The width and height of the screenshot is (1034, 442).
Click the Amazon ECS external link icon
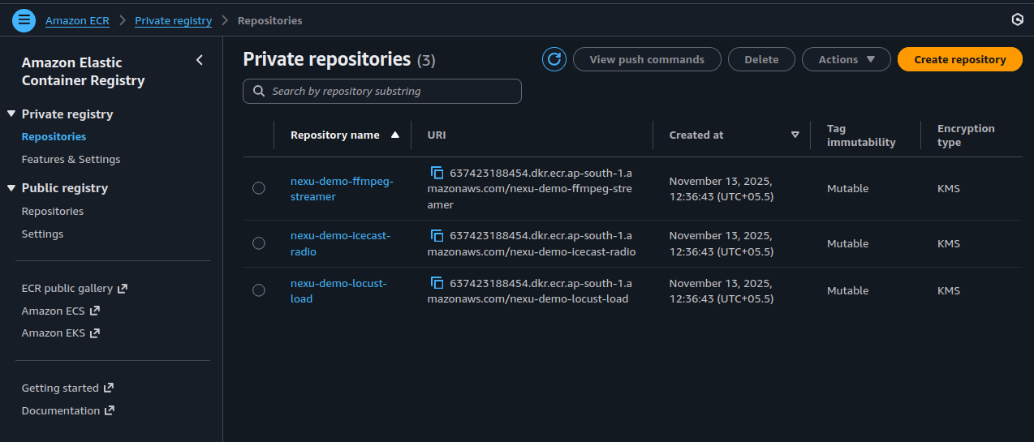(x=95, y=311)
